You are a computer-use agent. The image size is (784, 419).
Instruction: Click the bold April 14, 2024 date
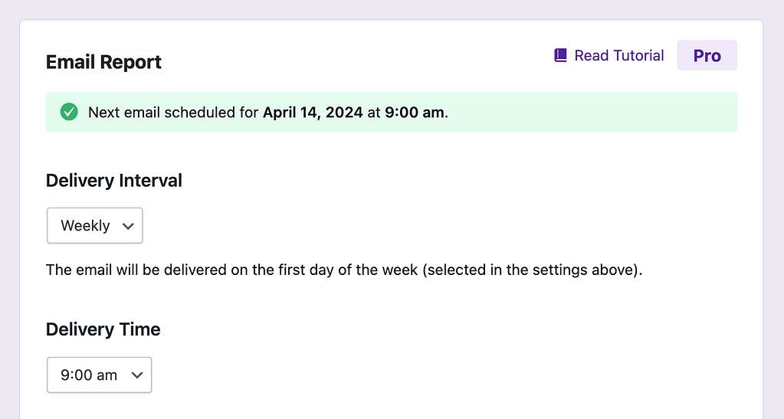pos(313,113)
